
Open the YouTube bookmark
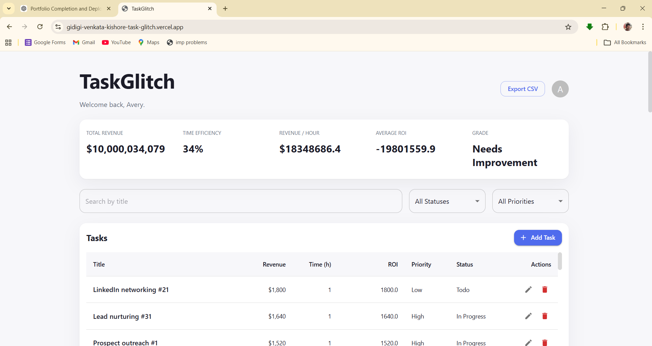[x=117, y=42]
